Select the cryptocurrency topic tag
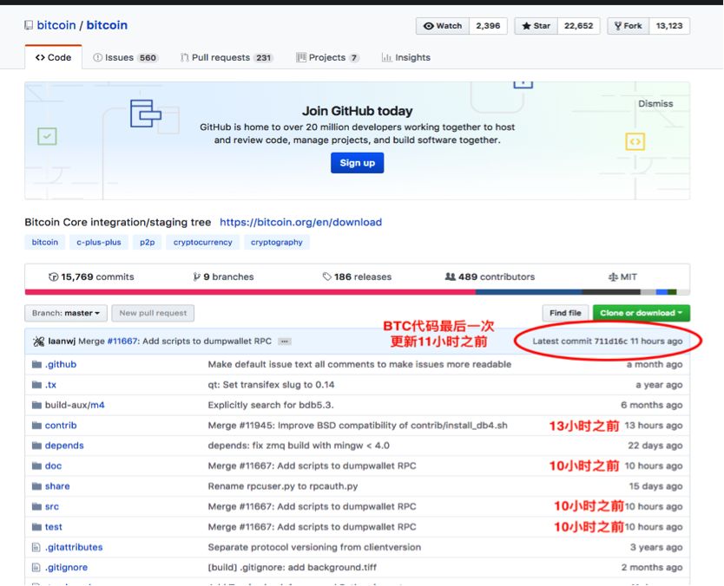 click(x=202, y=242)
